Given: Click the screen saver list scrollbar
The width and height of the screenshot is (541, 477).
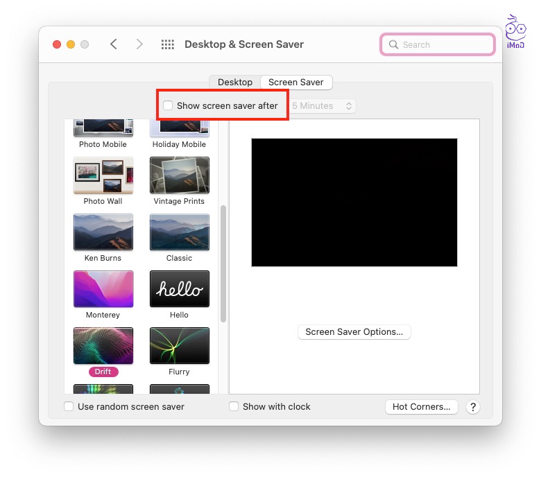Looking at the screenshot, I should pyautogui.click(x=223, y=263).
